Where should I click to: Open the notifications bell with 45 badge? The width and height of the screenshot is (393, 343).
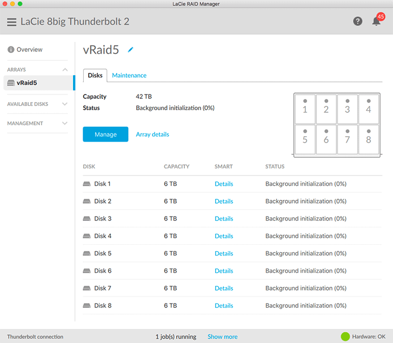(378, 20)
